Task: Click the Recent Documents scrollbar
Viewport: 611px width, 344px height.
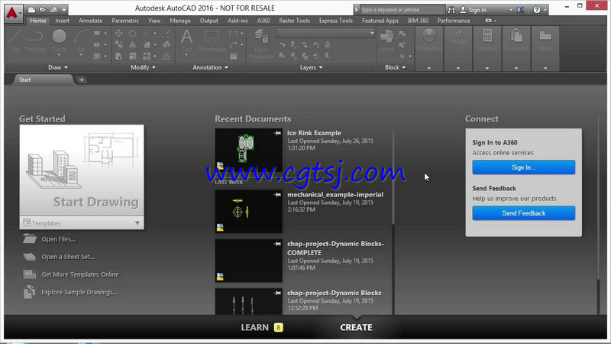Action: (393, 177)
